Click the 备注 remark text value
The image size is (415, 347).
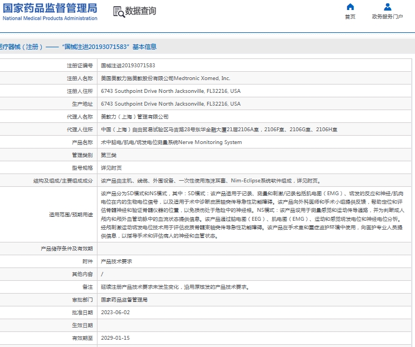pyautogui.click(x=175, y=287)
